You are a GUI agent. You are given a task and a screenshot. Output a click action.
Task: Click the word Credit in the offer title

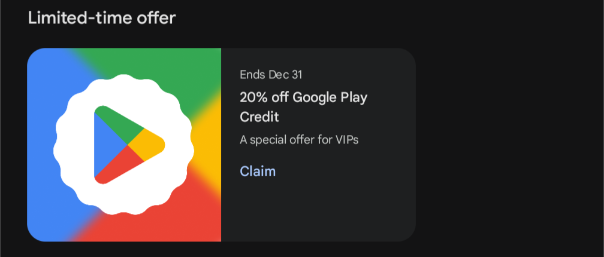(x=259, y=117)
